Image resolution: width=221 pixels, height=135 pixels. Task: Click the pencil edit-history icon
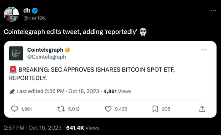coord(12,91)
